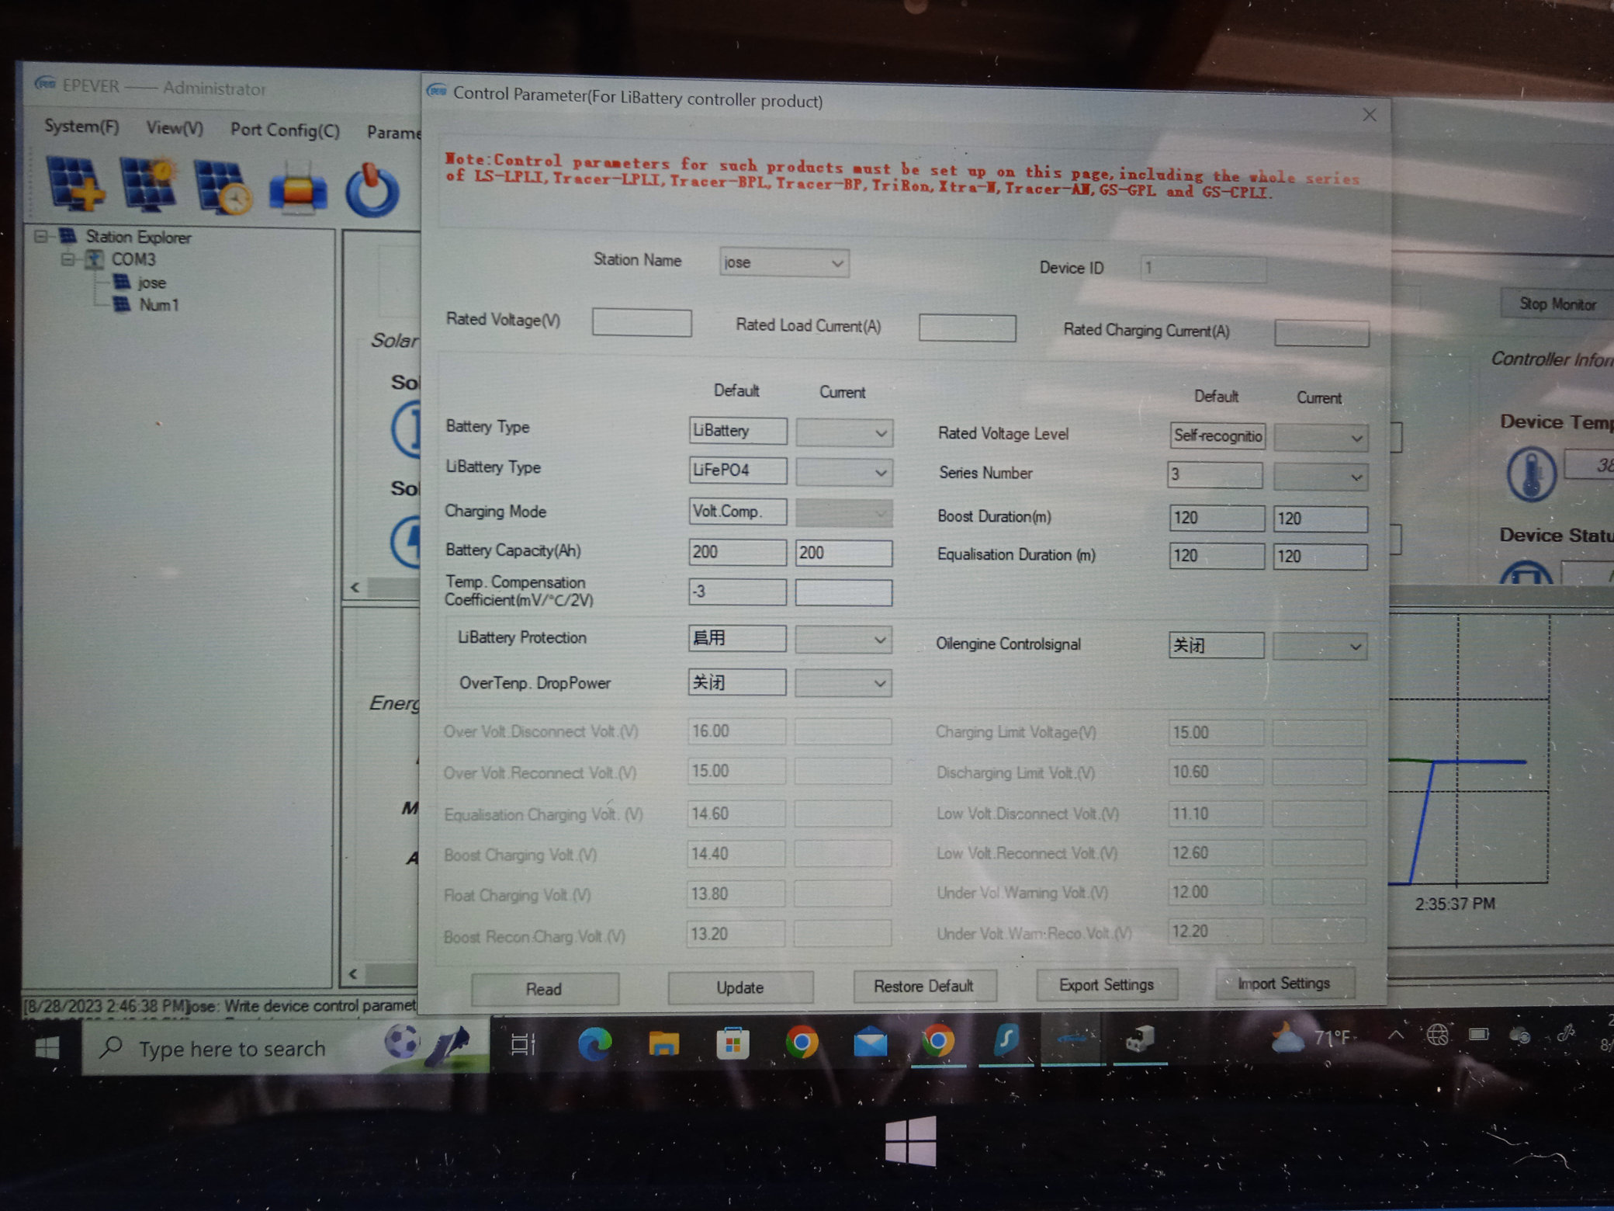Click the solar panel with clock toolbar icon

click(x=222, y=187)
